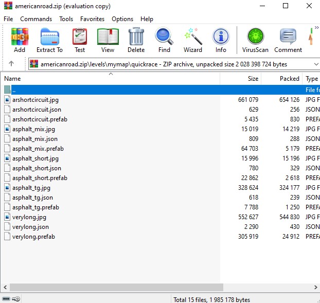Image resolution: width=320 pixels, height=303 pixels.
Task: Open the Commands menu
Action: tap(36, 19)
